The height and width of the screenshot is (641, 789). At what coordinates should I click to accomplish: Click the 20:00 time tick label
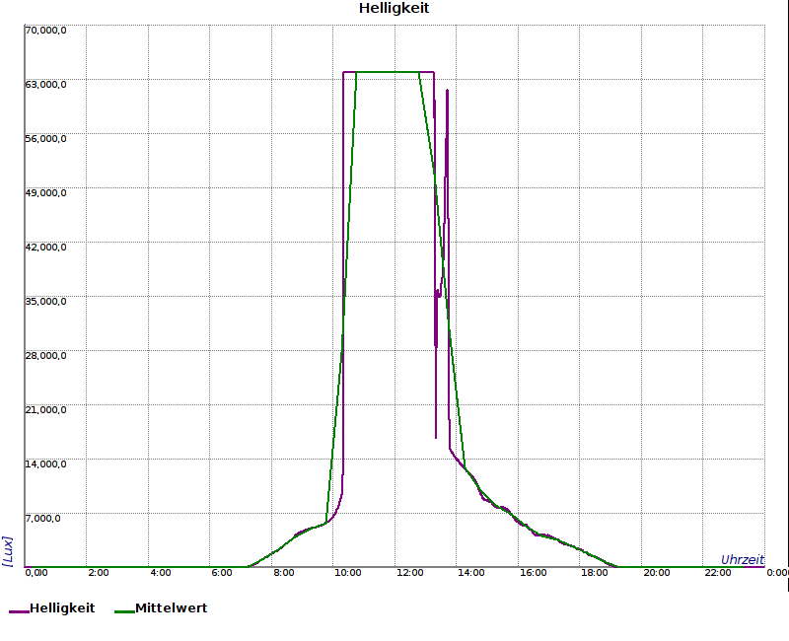[657, 573]
